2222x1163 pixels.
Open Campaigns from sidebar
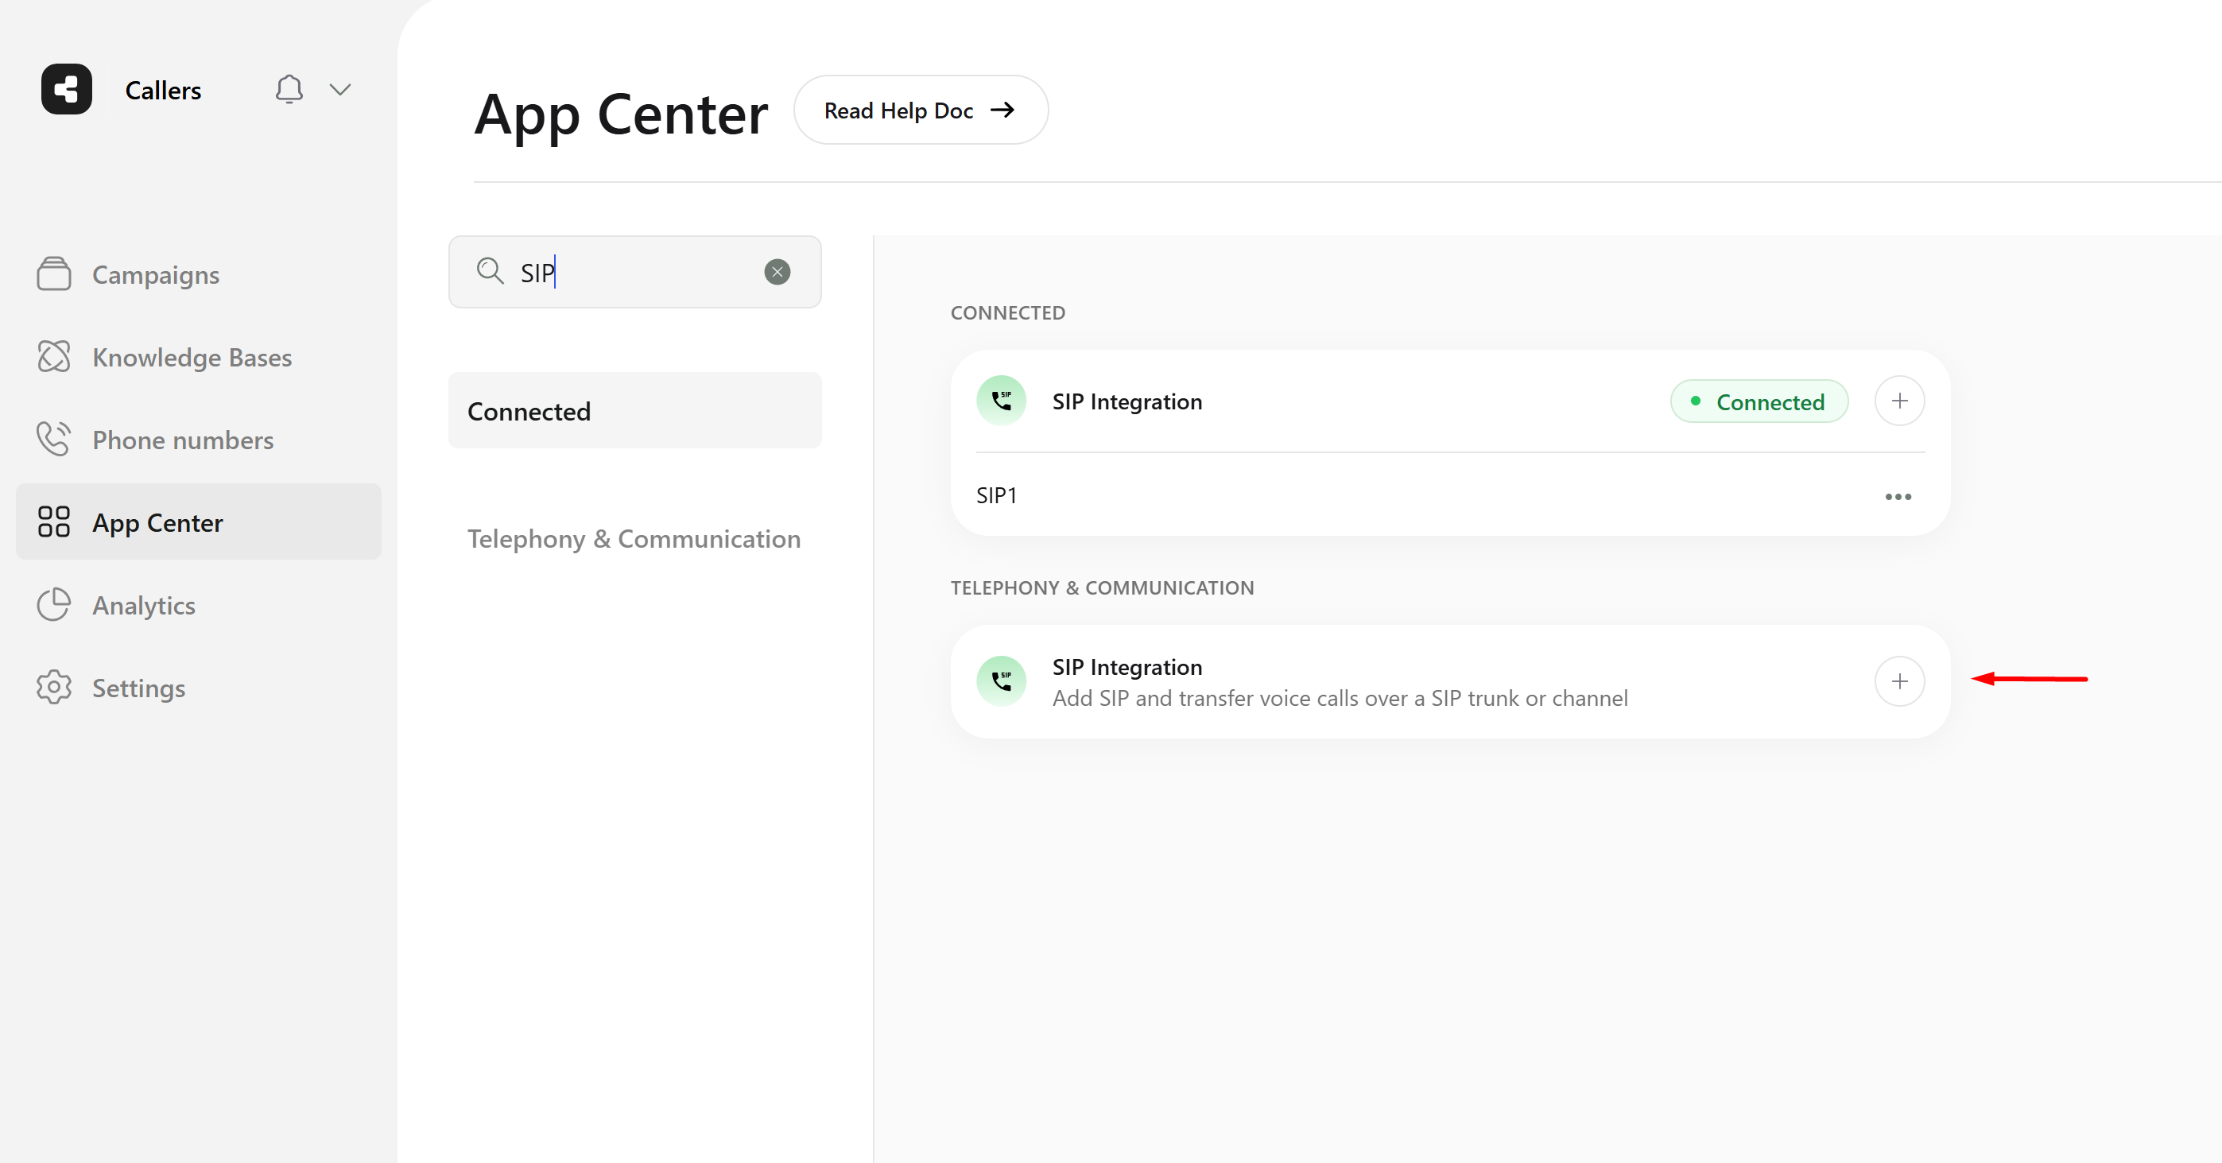[155, 274]
